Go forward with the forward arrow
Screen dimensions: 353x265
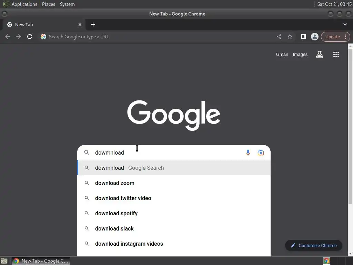(19, 37)
